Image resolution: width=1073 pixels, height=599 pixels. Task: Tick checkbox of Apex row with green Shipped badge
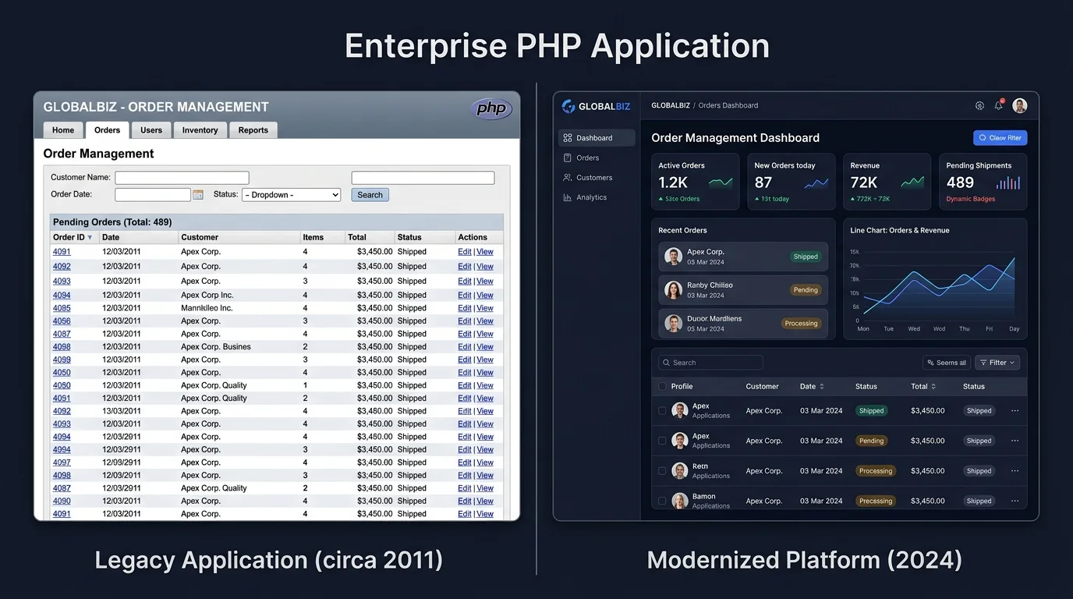point(662,410)
